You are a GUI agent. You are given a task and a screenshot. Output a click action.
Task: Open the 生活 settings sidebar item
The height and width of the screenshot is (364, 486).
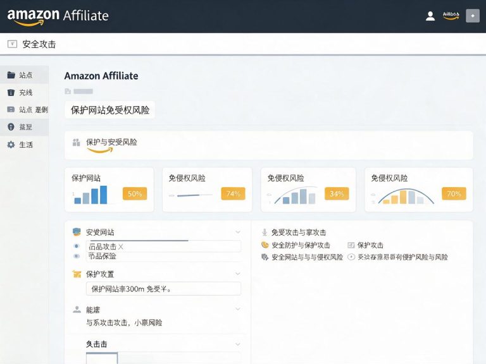coord(24,145)
